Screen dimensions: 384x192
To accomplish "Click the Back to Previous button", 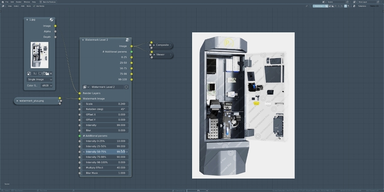I will tap(48, 2).
